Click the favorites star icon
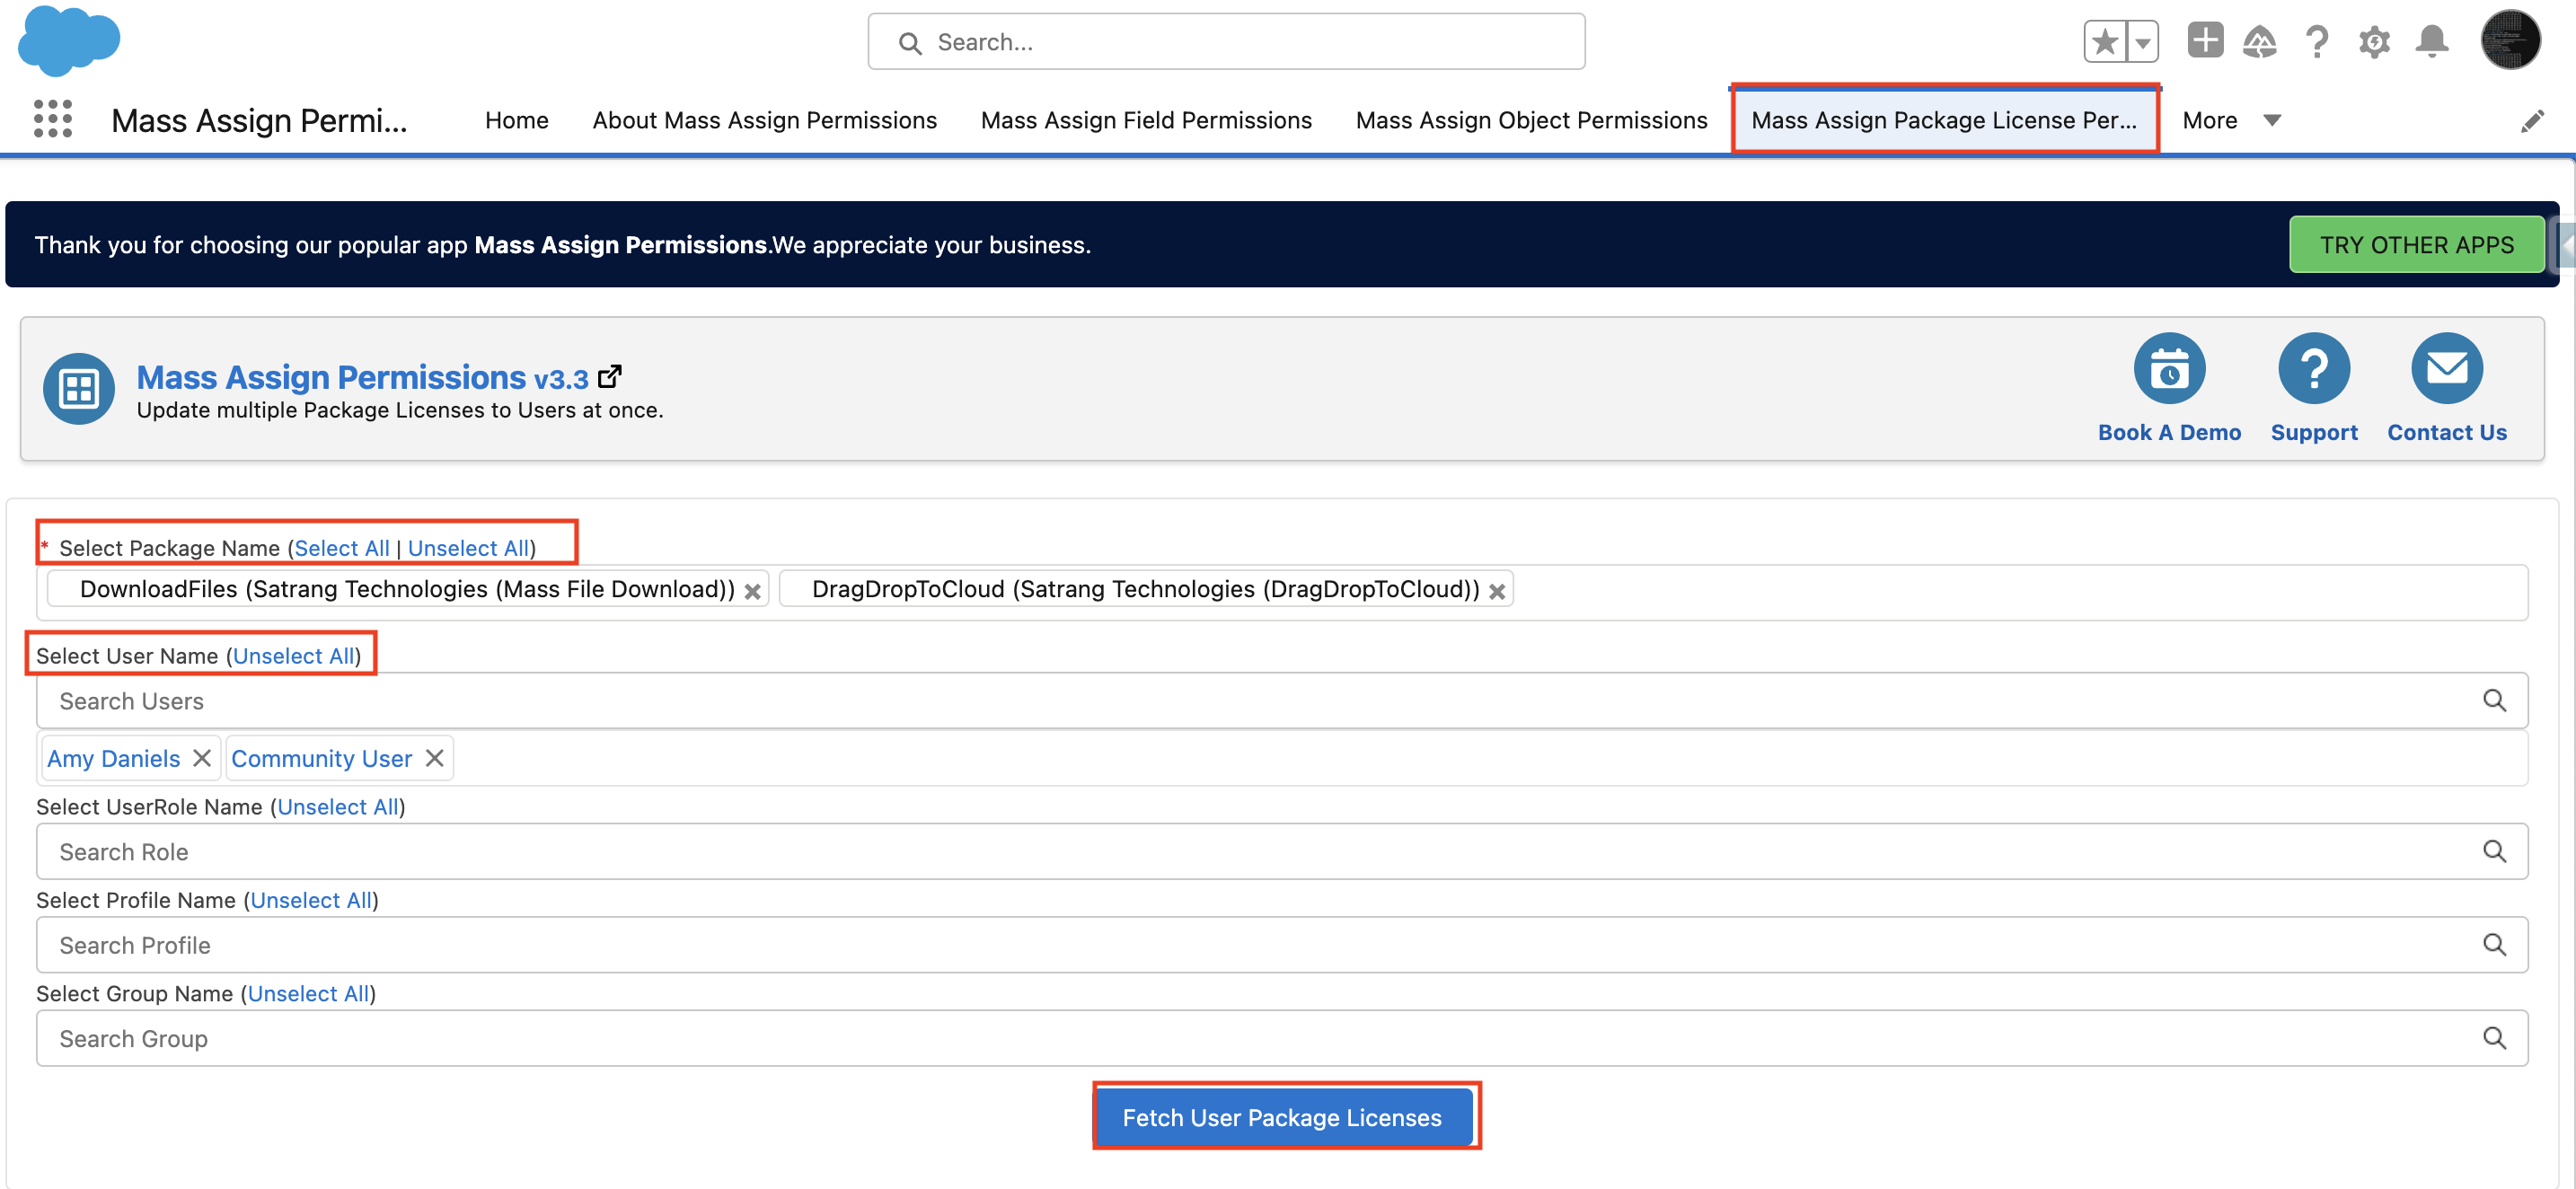The image size is (2576, 1189). point(2105,42)
